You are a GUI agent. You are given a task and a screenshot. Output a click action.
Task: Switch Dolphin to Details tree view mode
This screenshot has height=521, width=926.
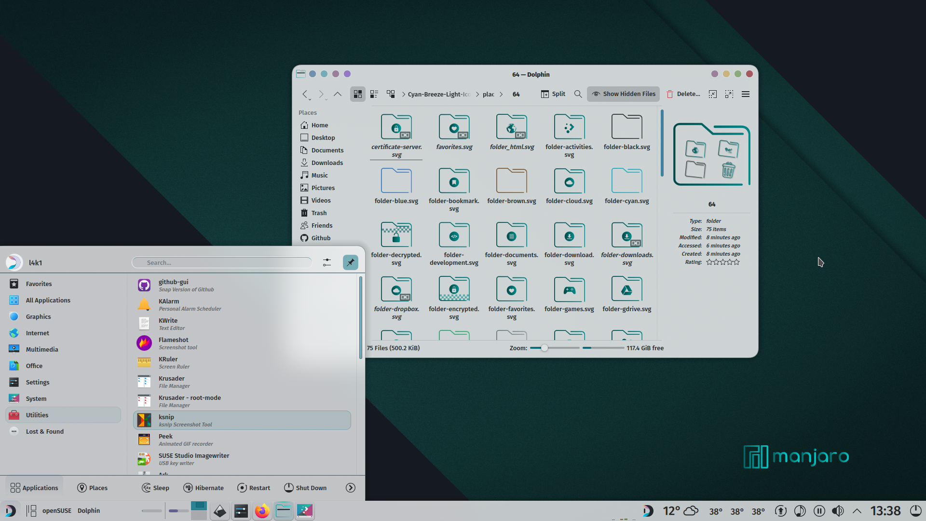tap(391, 94)
